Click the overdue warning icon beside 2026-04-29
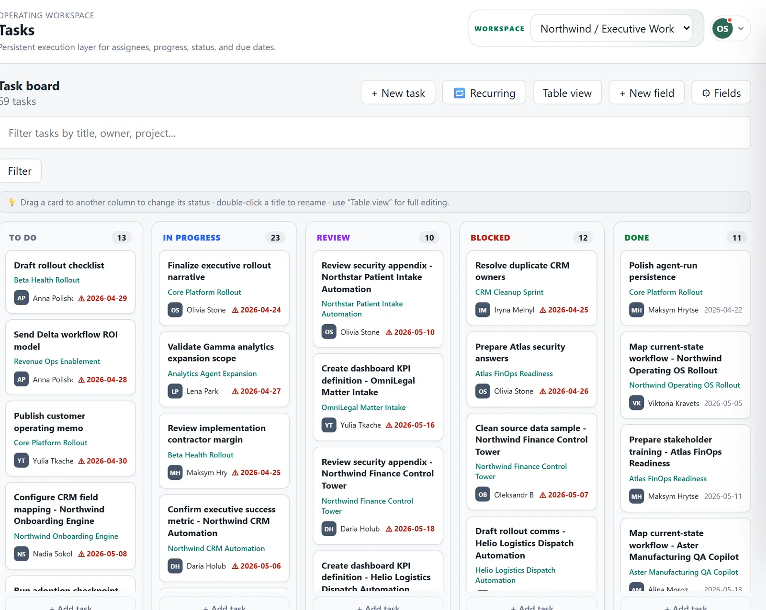The height and width of the screenshot is (610, 766). tap(81, 298)
